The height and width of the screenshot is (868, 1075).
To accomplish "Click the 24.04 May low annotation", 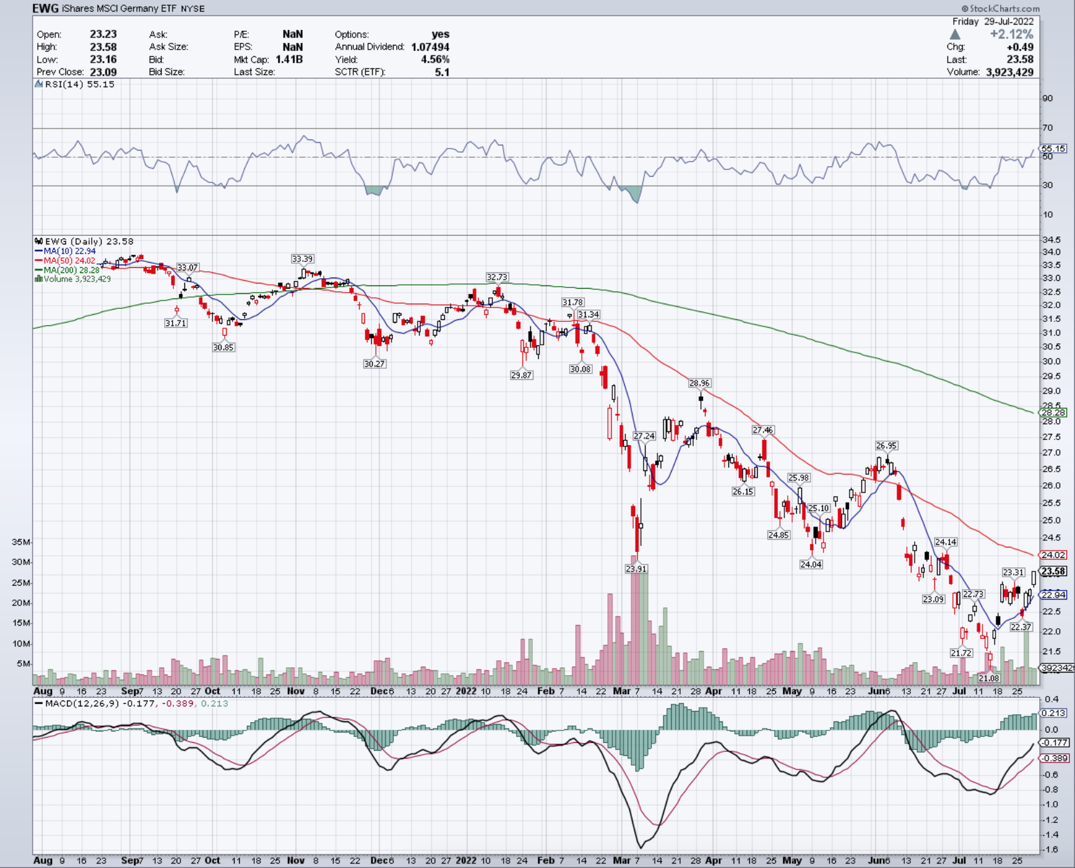I will [811, 564].
